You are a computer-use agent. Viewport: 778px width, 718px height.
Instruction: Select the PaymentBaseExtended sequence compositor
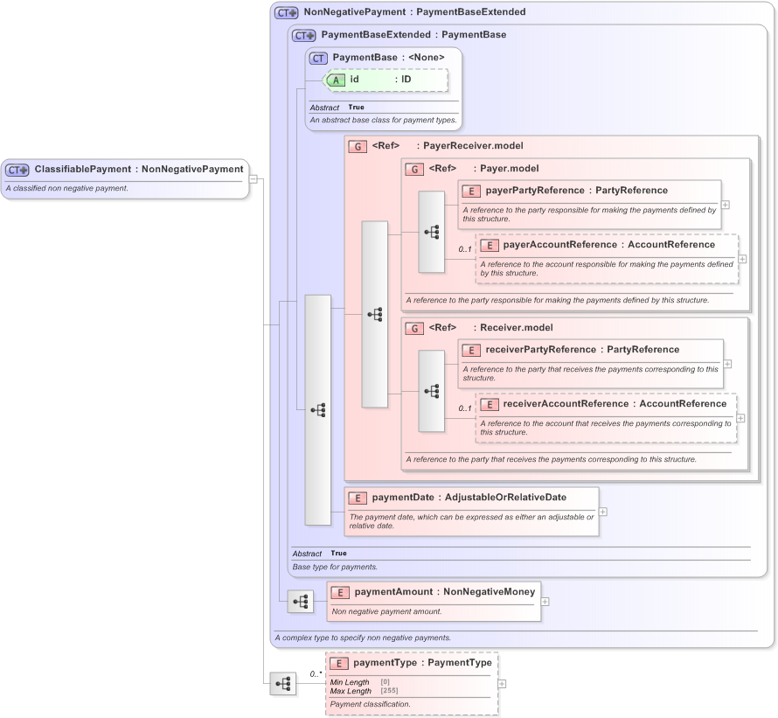[317, 409]
